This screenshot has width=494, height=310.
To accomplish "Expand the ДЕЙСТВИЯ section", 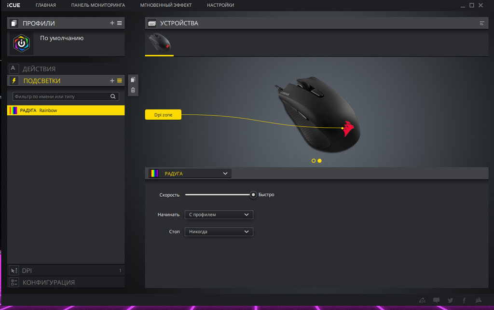I will pos(66,68).
